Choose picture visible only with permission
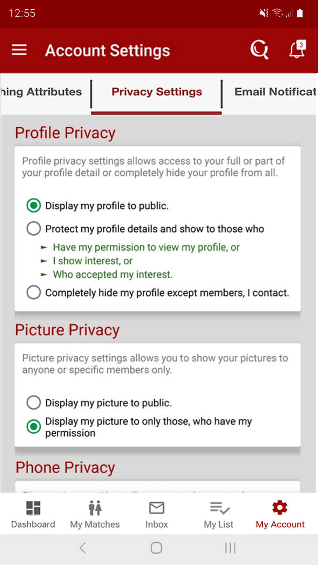The width and height of the screenshot is (318, 565). point(34,427)
